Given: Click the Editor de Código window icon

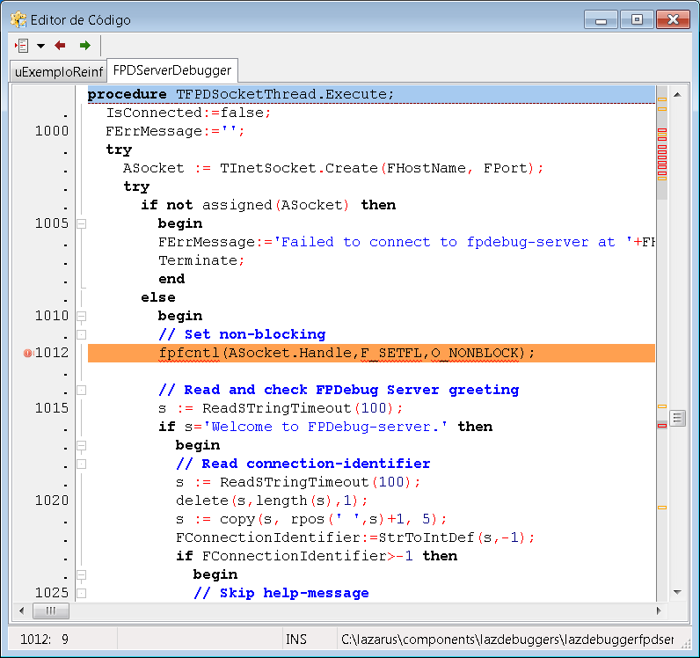Looking at the screenshot, I should [18, 19].
